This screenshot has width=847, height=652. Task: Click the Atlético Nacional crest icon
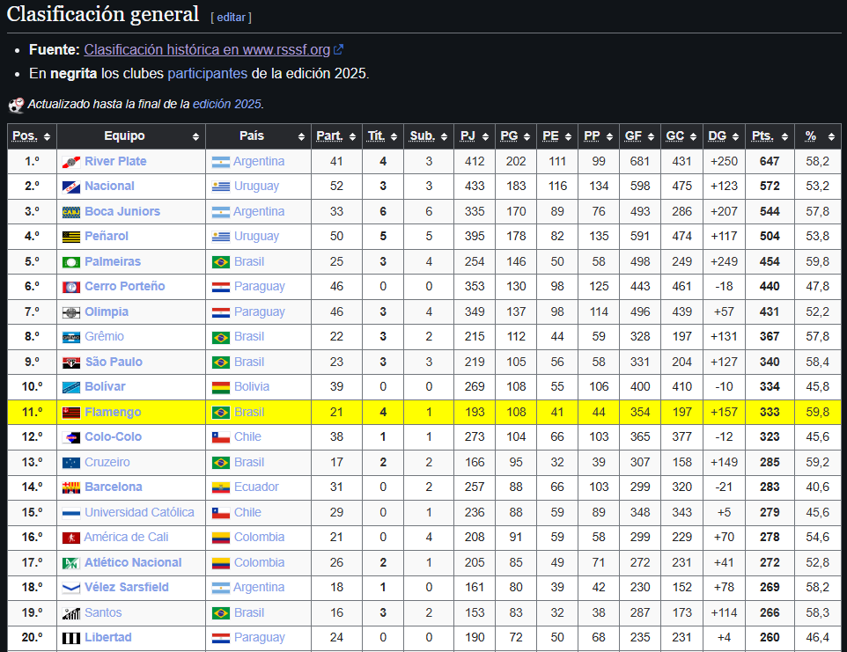[71, 563]
